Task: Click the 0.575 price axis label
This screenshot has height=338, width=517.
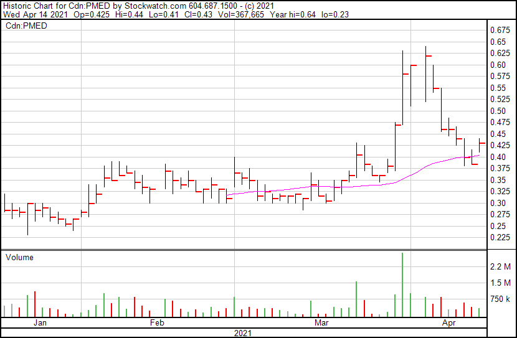Action: pos(500,77)
